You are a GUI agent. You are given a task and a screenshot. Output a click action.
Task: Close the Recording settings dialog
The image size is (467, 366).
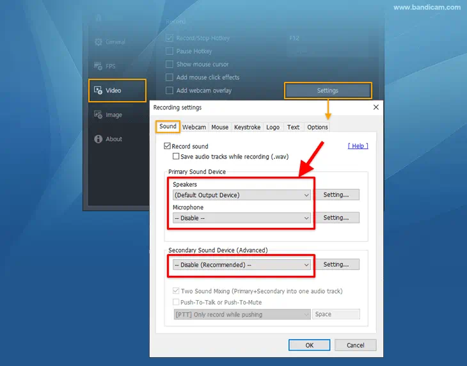[x=376, y=107]
